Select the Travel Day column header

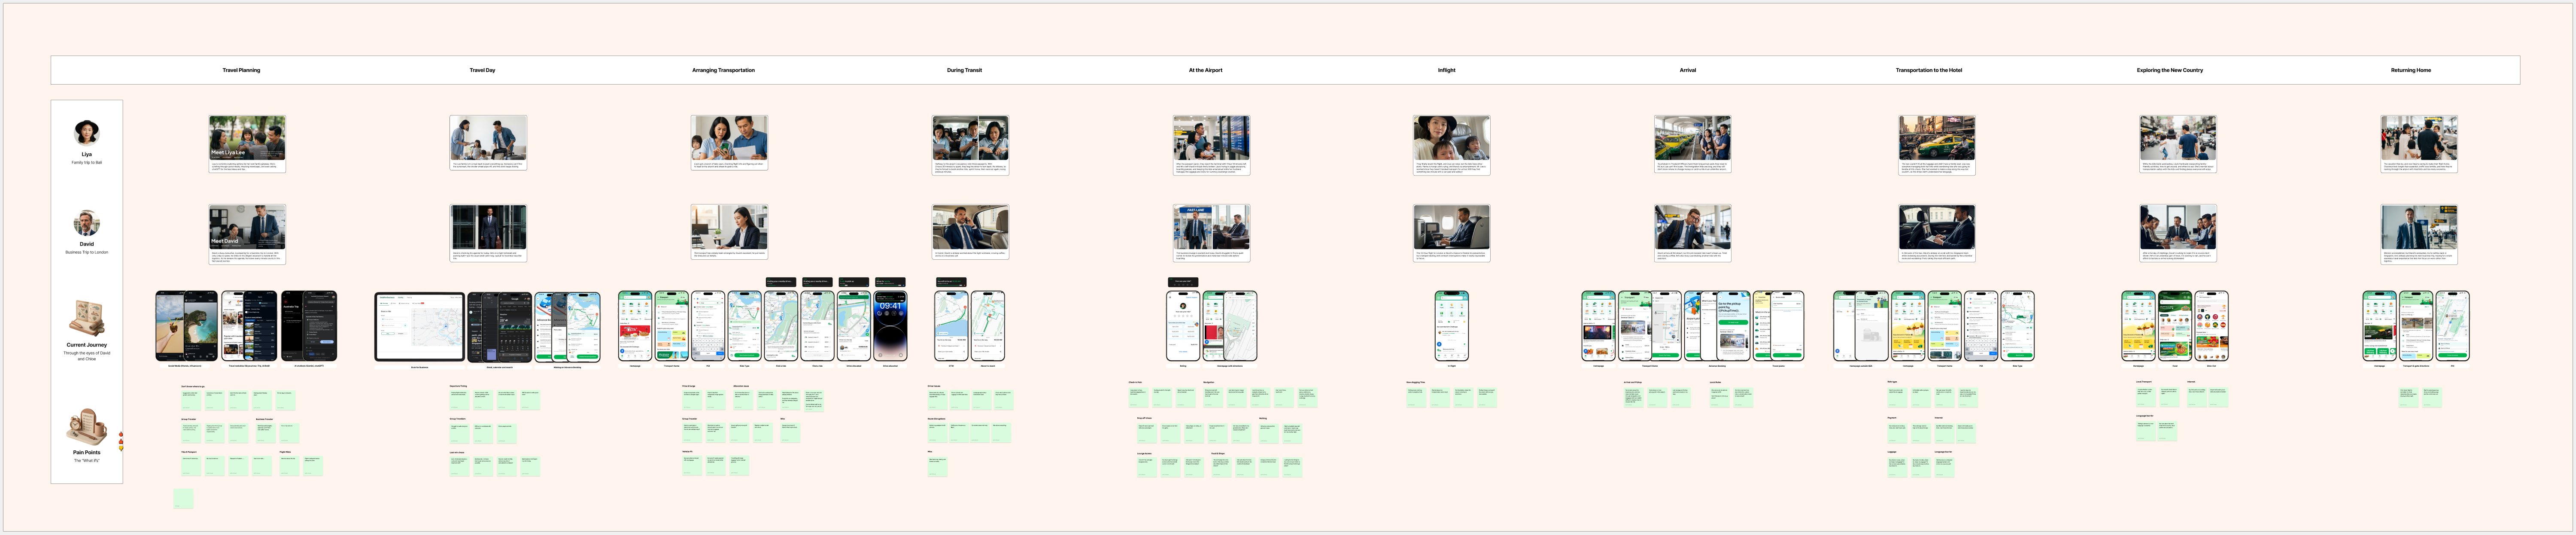coord(482,70)
